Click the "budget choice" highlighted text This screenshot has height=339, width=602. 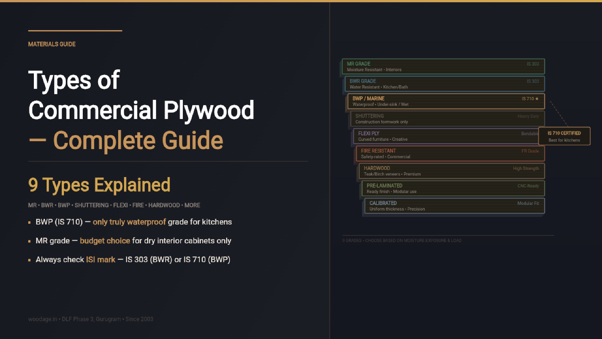click(x=105, y=241)
